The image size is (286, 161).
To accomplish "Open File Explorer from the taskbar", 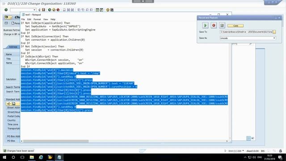I will pos(32,157).
